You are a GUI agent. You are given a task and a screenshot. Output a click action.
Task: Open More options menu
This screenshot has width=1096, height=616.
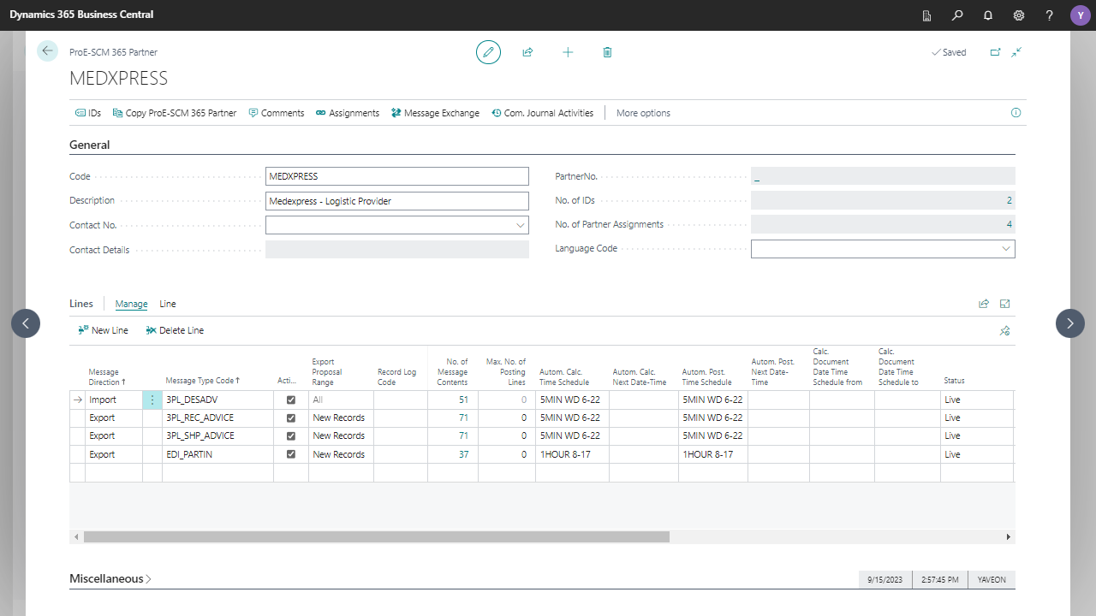pos(643,113)
